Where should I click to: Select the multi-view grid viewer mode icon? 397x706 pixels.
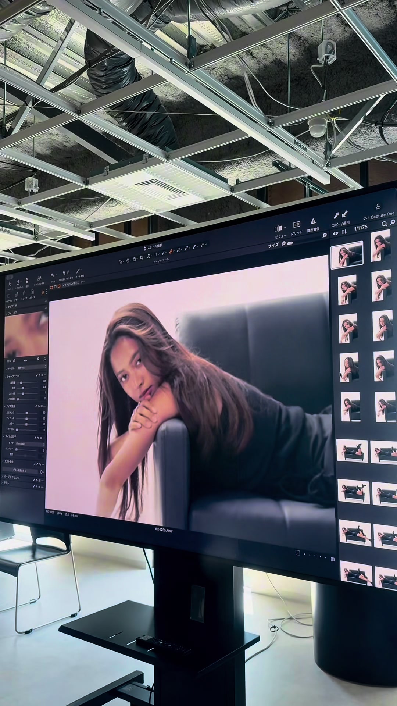pyautogui.click(x=51, y=287)
